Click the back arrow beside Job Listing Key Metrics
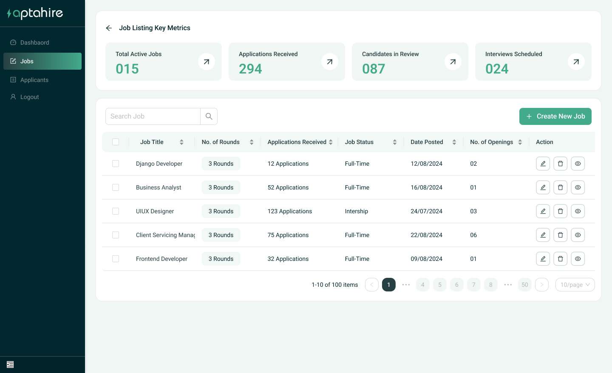The width and height of the screenshot is (612, 373). coord(109,28)
